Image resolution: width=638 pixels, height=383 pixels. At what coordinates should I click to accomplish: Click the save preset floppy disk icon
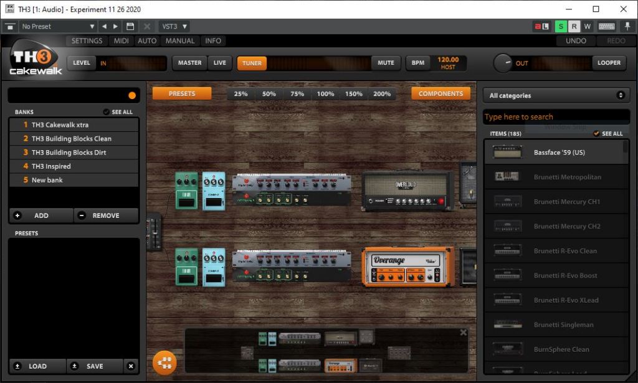tap(130, 27)
